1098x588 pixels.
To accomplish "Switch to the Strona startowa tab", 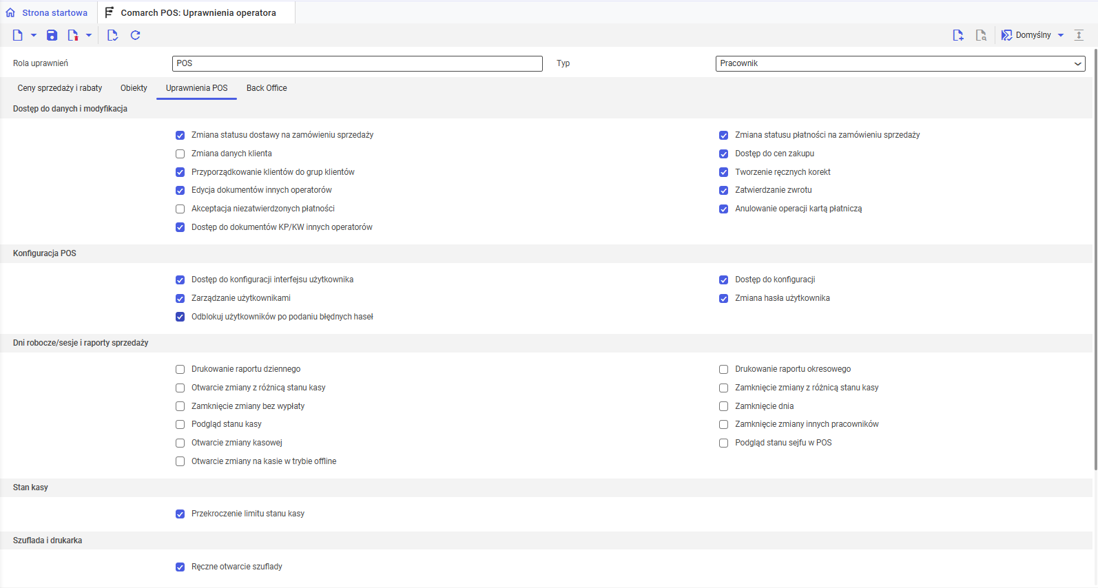I will point(48,13).
